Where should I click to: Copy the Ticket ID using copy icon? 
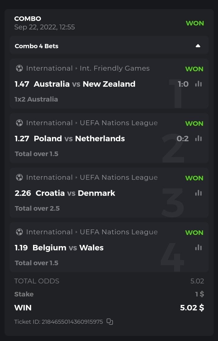(x=110, y=322)
